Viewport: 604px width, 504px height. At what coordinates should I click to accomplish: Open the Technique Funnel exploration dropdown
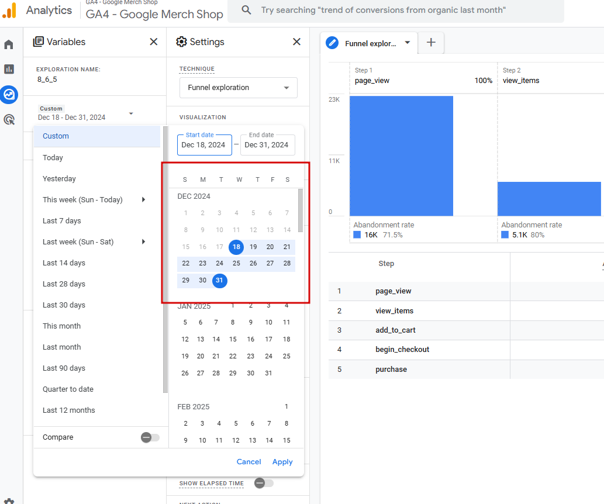pyautogui.click(x=239, y=88)
